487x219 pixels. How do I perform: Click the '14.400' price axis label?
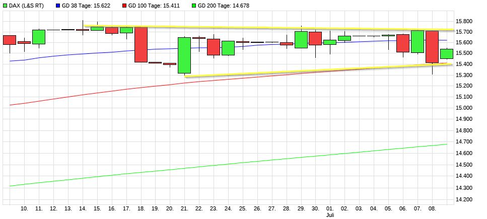464,176
